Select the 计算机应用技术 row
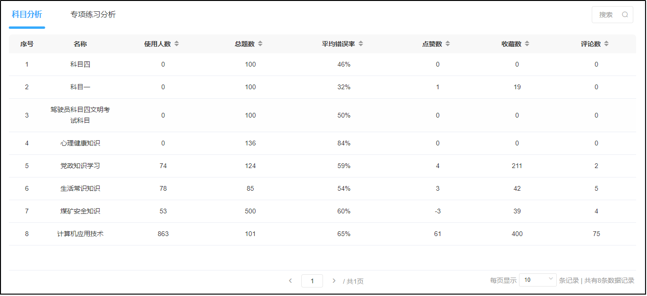This screenshot has width=647, height=296. click(323, 234)
